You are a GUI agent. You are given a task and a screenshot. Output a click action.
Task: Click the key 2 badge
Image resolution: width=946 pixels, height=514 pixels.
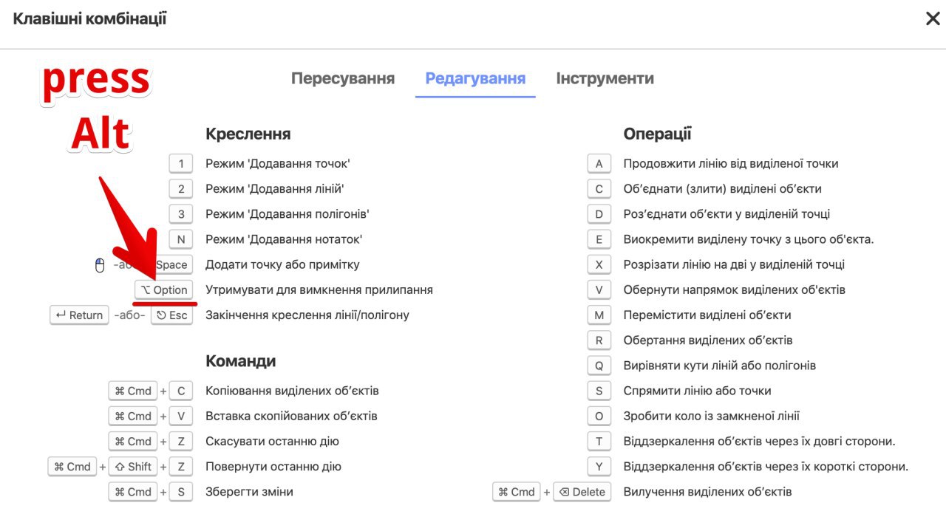pos(181,189)
